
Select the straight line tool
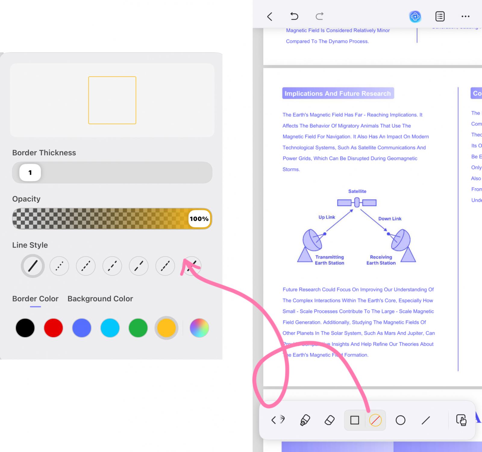(426, 420)
